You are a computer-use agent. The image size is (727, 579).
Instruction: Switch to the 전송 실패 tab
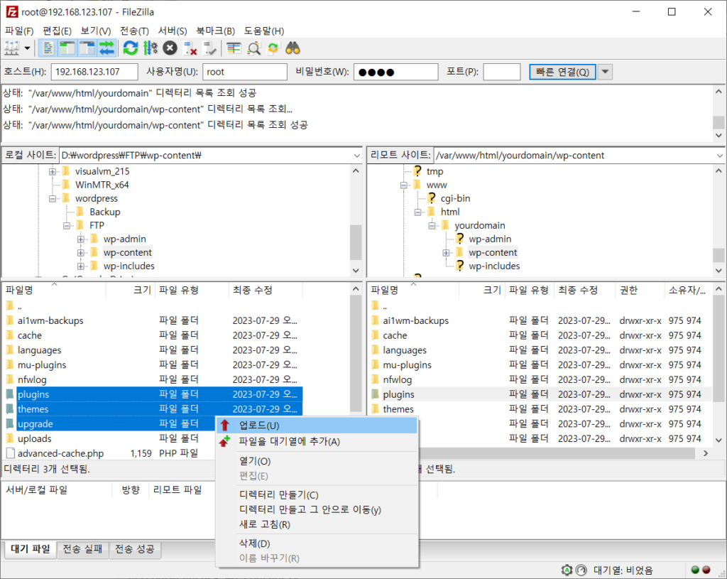click(x=82, y=549)
